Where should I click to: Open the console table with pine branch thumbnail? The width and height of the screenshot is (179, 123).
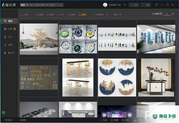[156, 77]
